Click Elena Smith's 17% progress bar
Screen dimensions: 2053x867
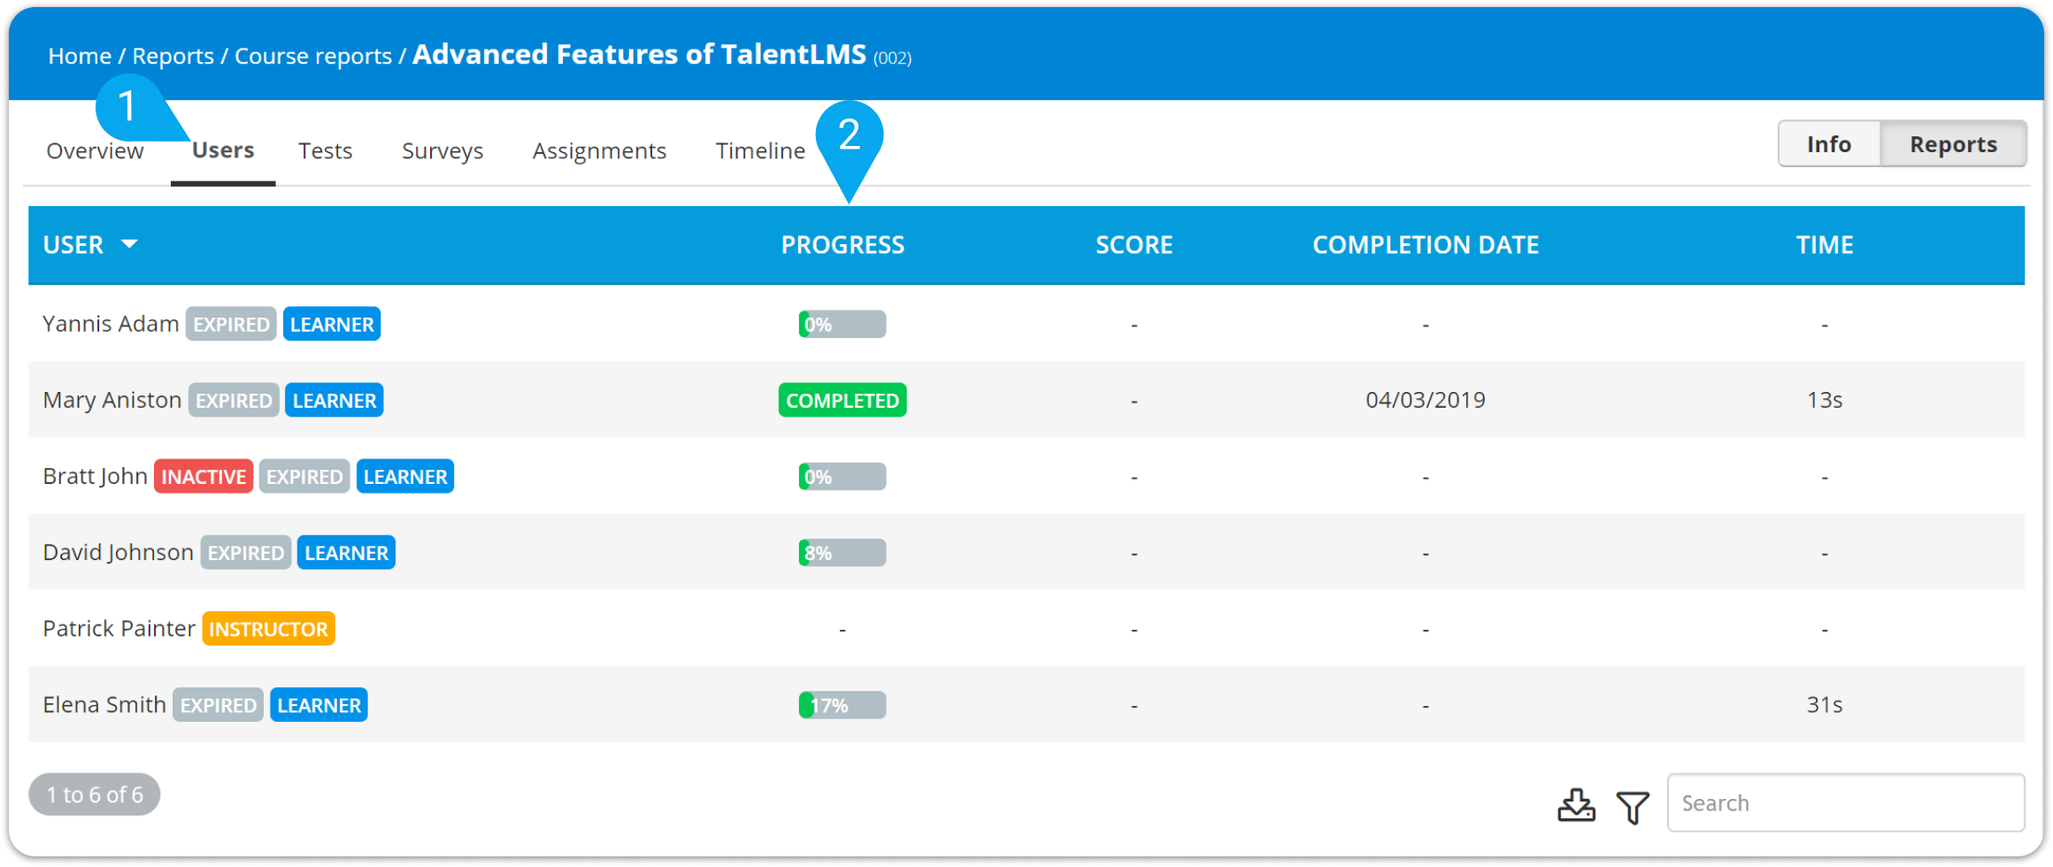pos(842,705)
